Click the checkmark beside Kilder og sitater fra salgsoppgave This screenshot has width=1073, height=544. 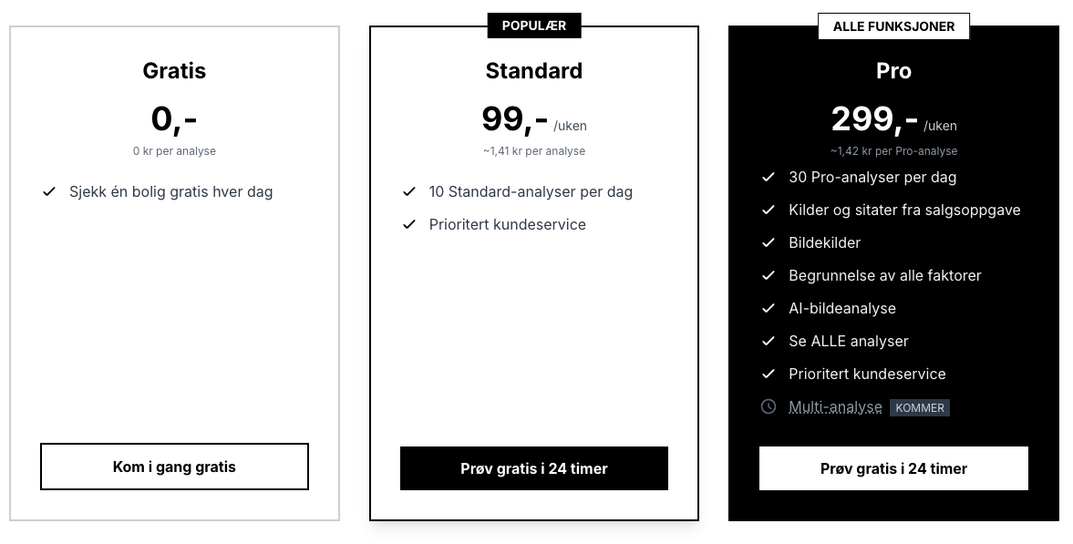click(769, 210)
